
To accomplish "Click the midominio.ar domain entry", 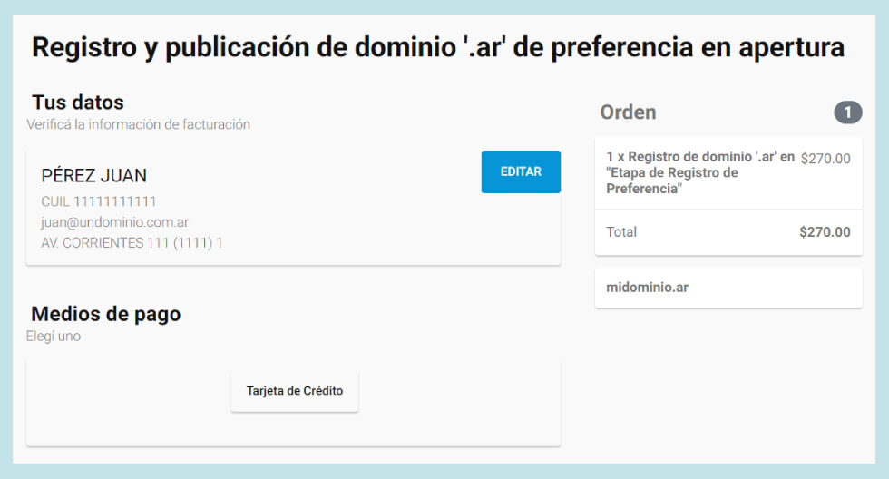I will [x=647, y=288].
